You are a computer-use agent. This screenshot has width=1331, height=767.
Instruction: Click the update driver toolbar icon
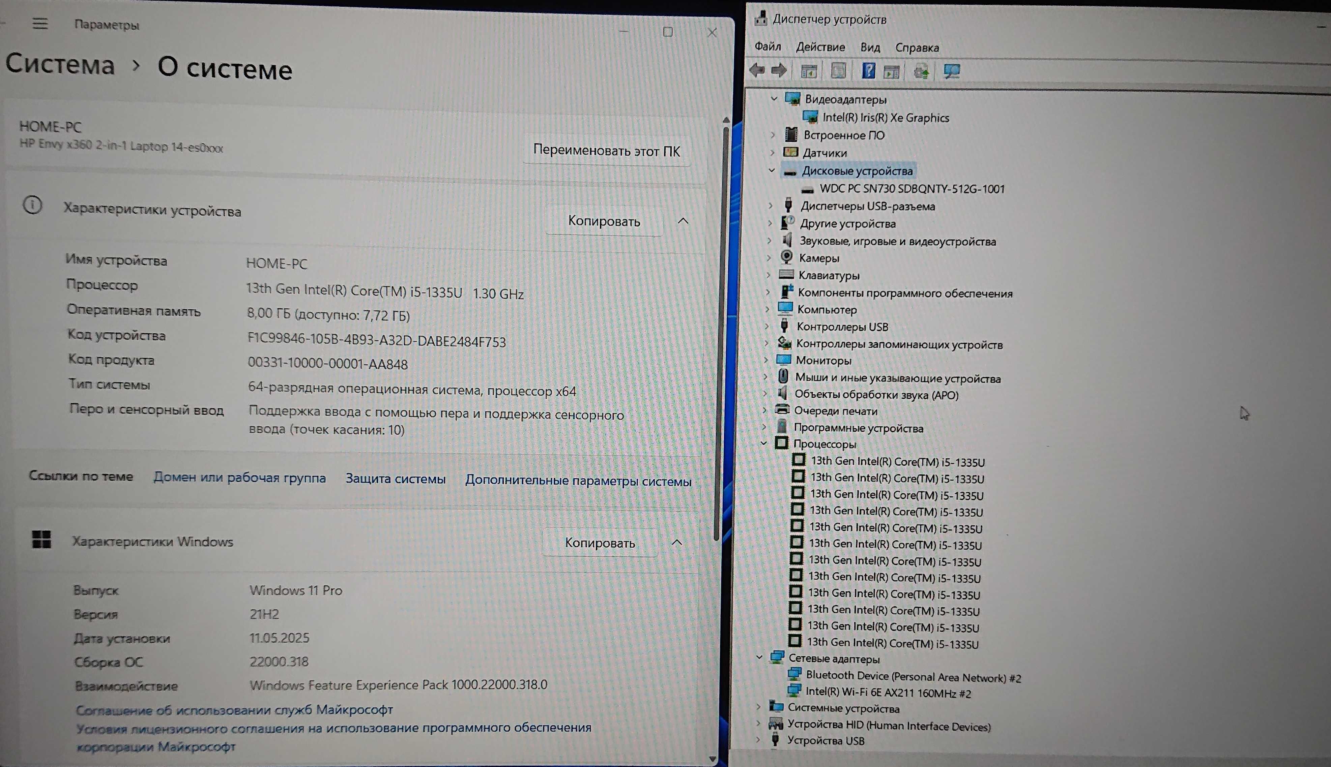pyautogui.click(x=921, y=71)
